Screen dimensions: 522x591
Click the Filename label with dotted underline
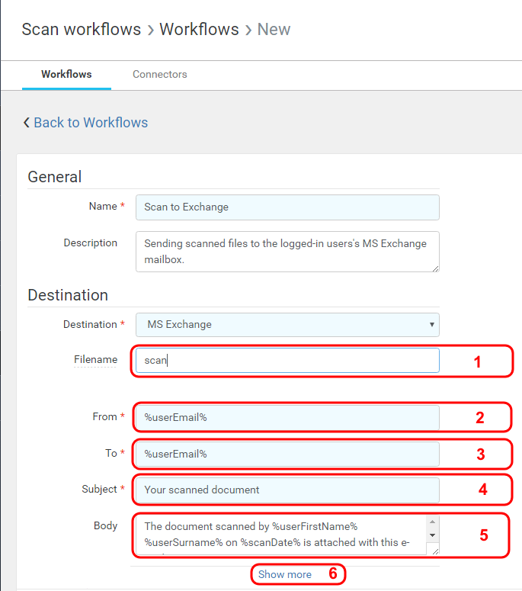click(95, 360)
